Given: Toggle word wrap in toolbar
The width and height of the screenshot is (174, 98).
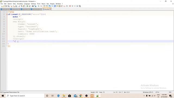Looking at the screenshot, I should pyautogui.click(x=49, y=6).
